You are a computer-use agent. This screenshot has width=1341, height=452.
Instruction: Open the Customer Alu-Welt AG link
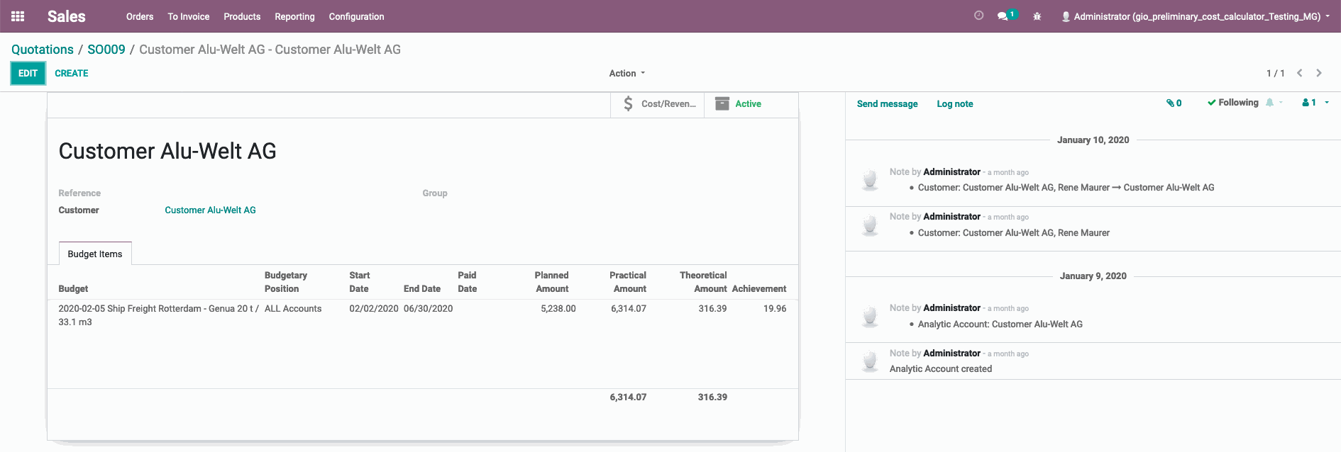[x=210, y=210]
